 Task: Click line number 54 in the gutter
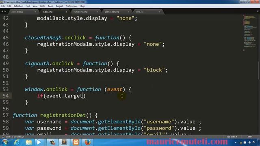point(6,96)
